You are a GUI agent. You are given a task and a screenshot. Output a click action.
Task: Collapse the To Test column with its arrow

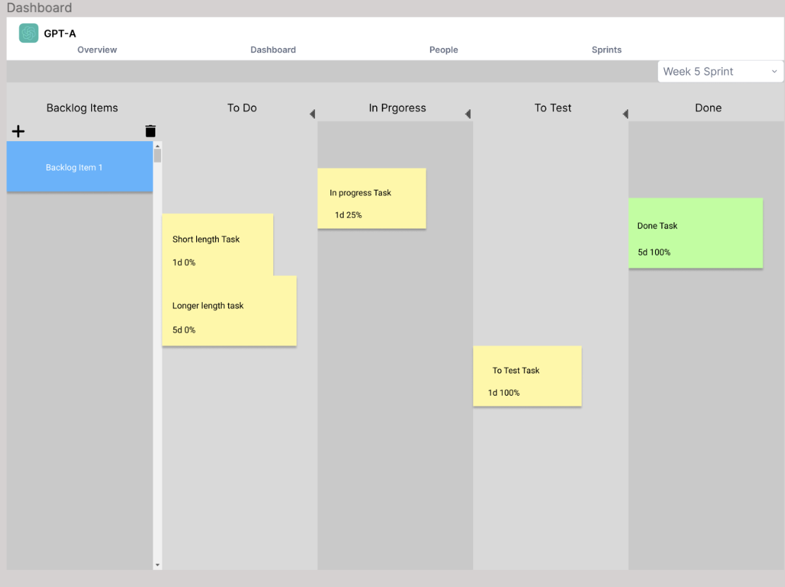click(x=625, y=114)
